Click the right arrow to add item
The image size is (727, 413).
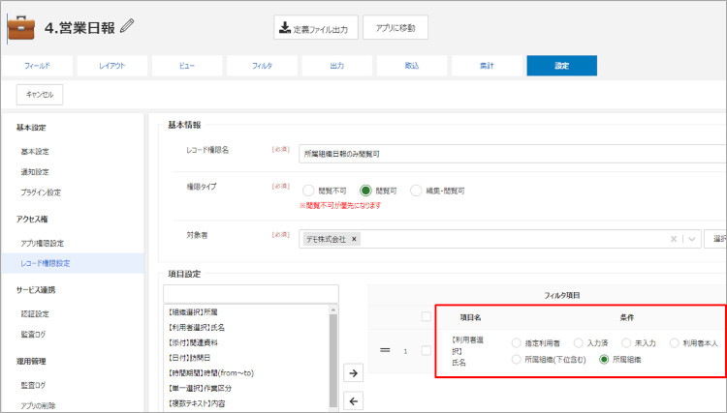[x=353, y=372]
